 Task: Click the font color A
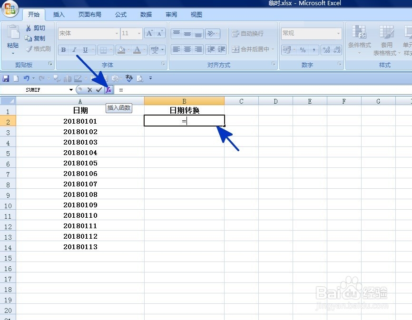(137, 49)
